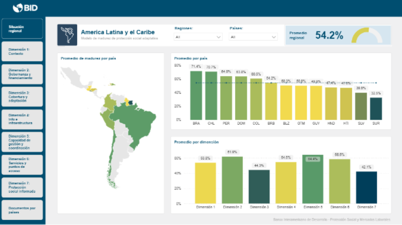402x225 pixels.
Task: Select the Dimensión 7 bar
Action: [366, 187]
